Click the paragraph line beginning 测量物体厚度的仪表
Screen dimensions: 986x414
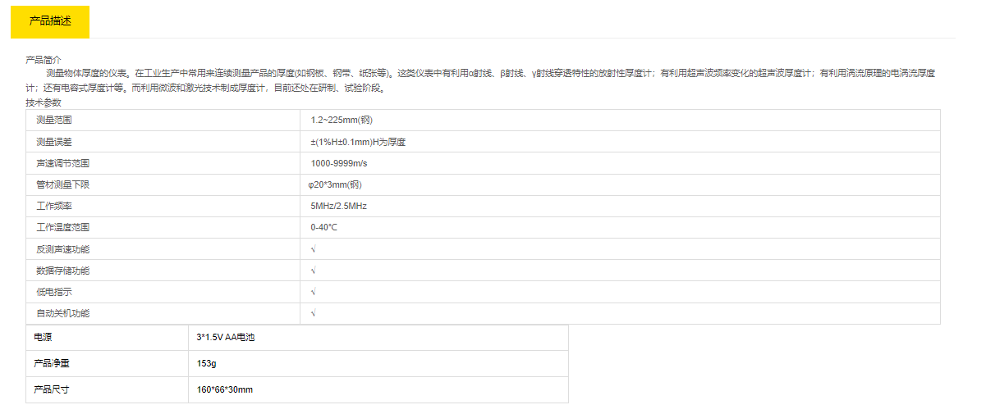click(x=490, y=74)
